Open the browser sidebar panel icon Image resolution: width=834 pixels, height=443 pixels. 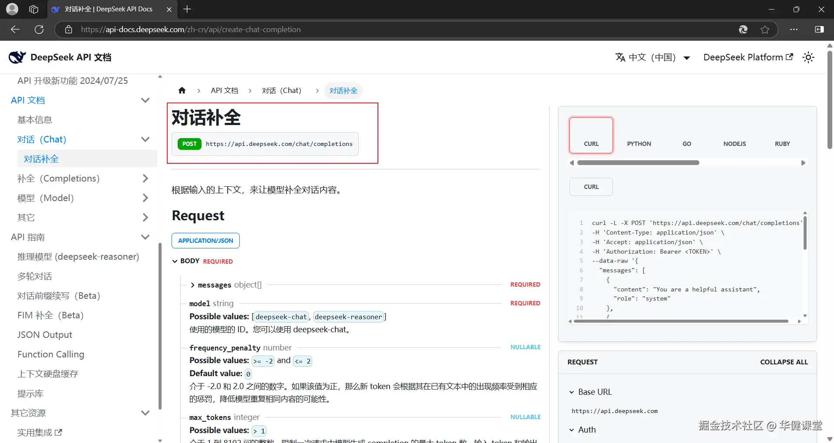click(819, 30)
